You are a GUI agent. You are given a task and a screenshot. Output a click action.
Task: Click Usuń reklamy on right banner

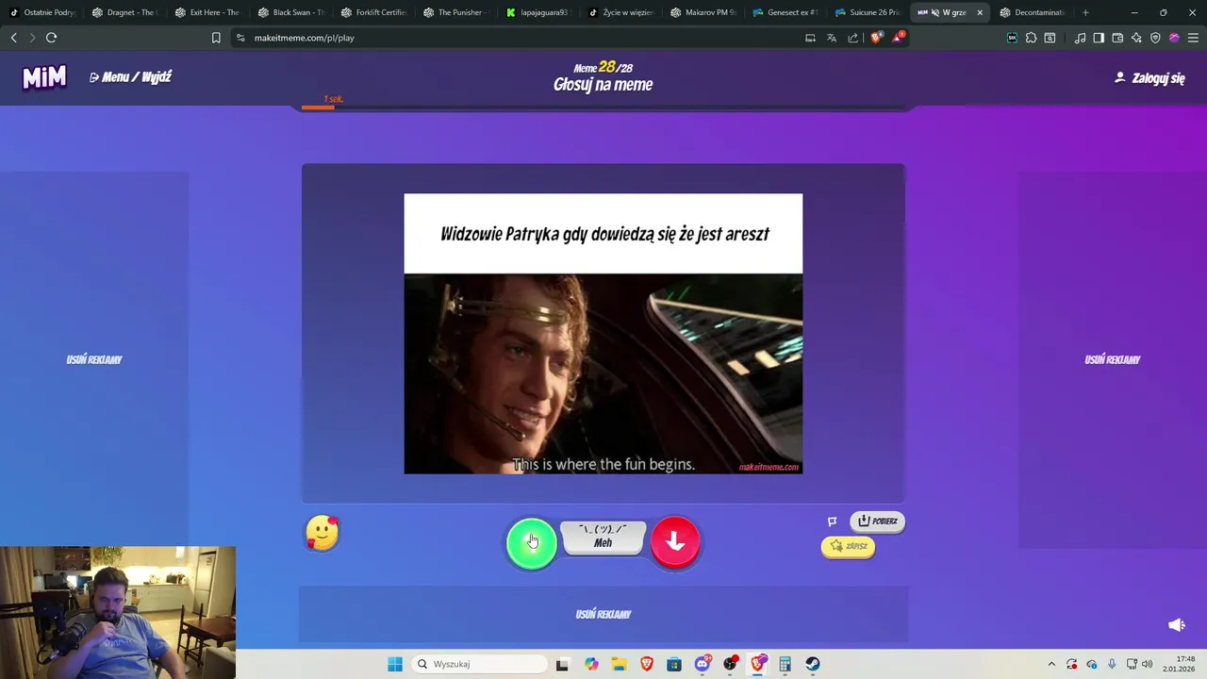(x=1113, y=359)
